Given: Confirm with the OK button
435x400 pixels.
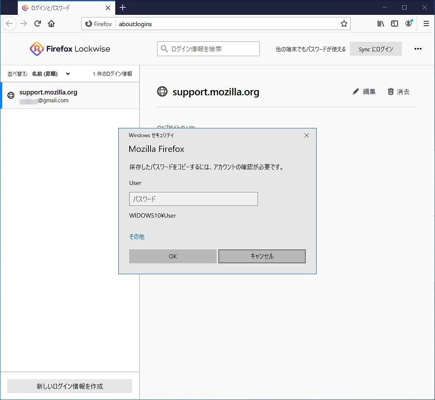Looking at the screenshot, I should click(x=173, y=256).
